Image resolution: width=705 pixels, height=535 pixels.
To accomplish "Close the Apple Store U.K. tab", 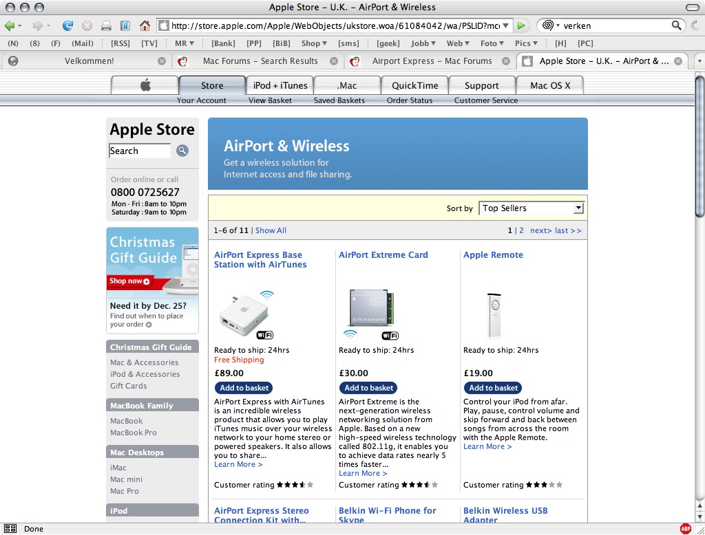I will click(678, 61).
